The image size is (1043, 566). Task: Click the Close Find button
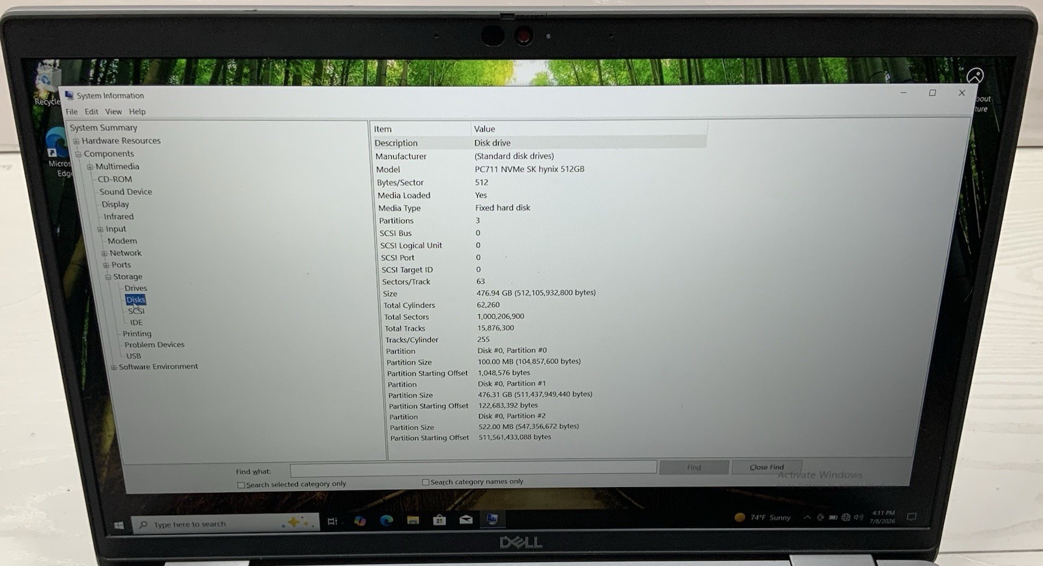[x=767, y=467]
